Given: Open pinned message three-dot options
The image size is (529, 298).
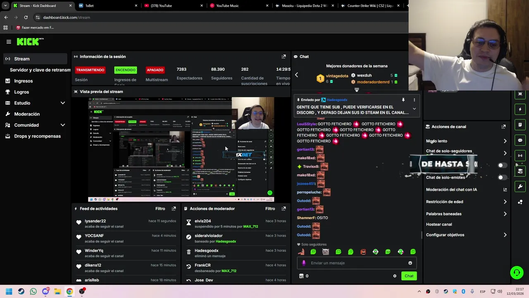Looking at the screenshot, I should (414, 100).
